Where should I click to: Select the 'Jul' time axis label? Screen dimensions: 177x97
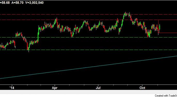tap(98, 88)
